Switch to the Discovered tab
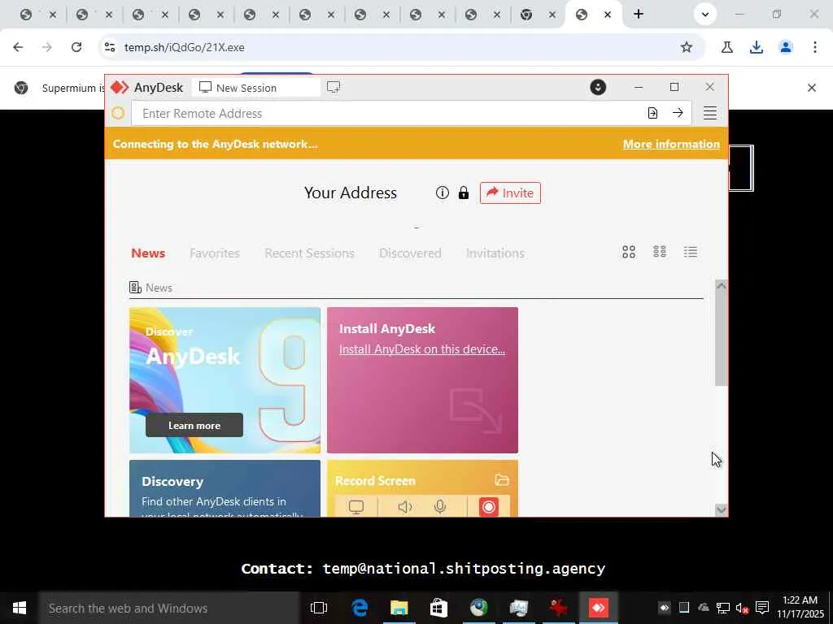The image size is (833, 624). click(x=410, y=253)
